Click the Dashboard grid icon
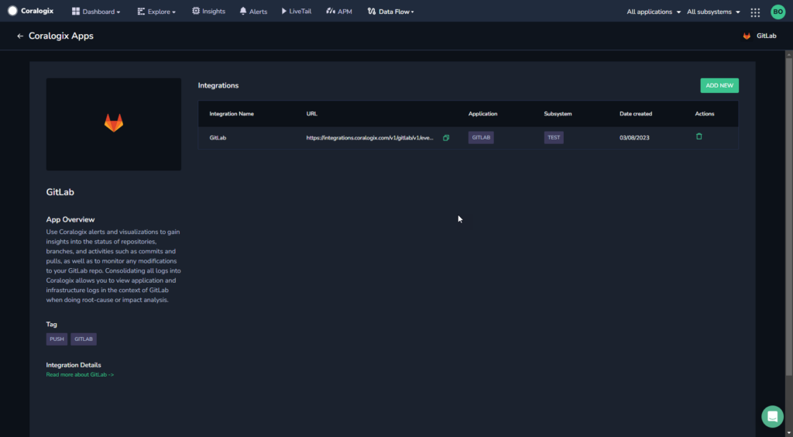 click(76, 11)
